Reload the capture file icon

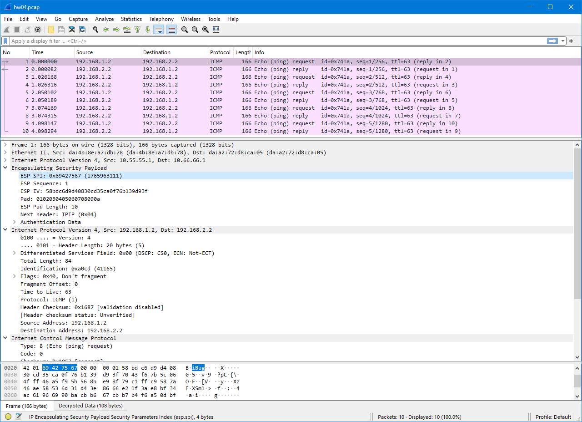point(82,30)
